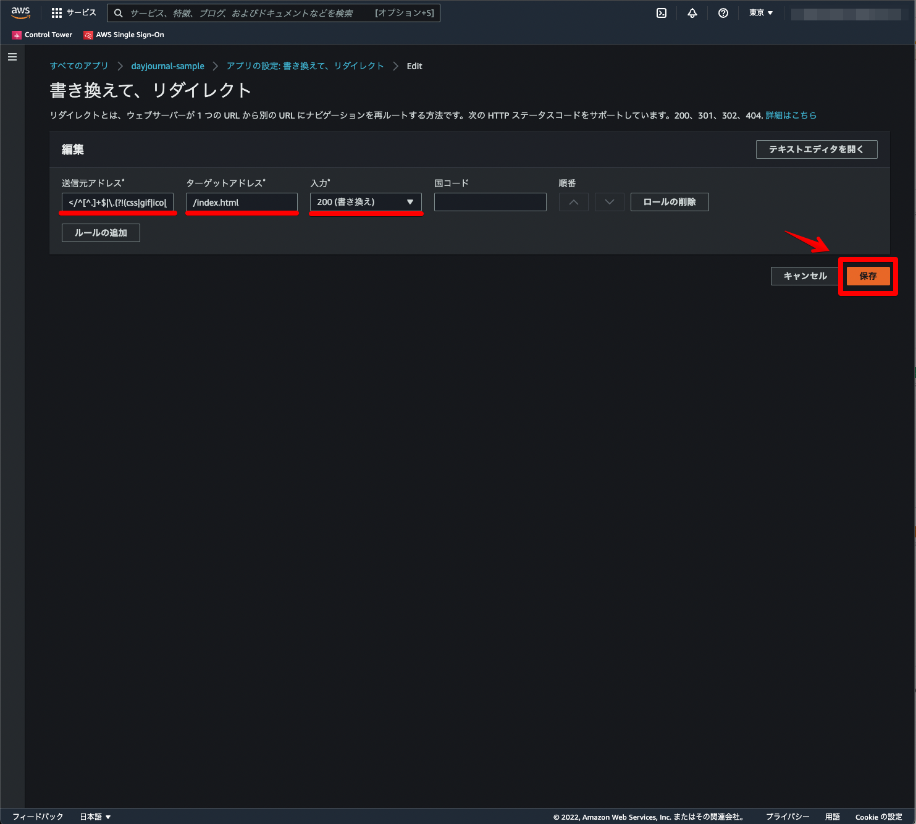Open the Control Tower favorite shortcut
This screenshot has width=916, height=824.
coord(42,35)
